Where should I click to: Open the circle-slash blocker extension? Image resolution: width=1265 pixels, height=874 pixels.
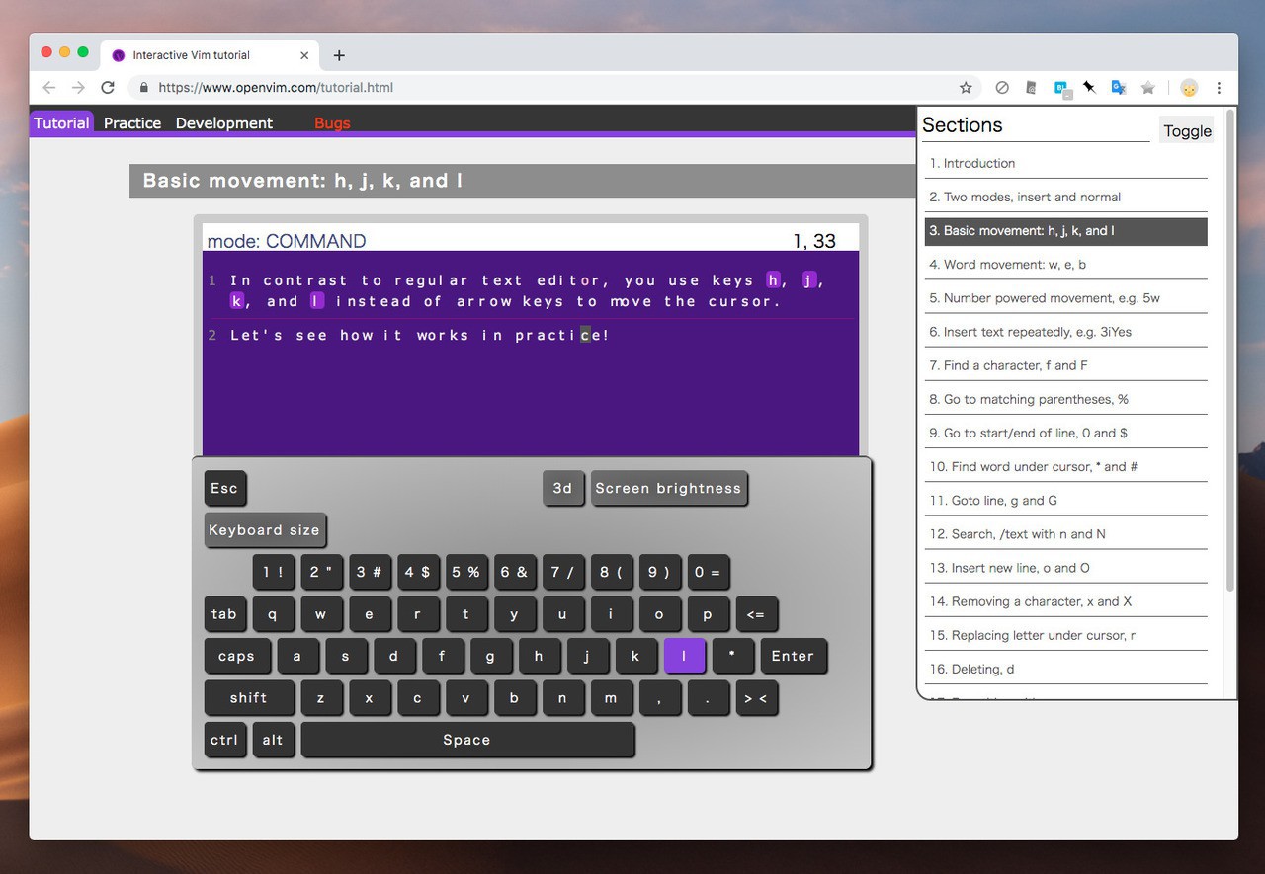(x=1002, y=88)
